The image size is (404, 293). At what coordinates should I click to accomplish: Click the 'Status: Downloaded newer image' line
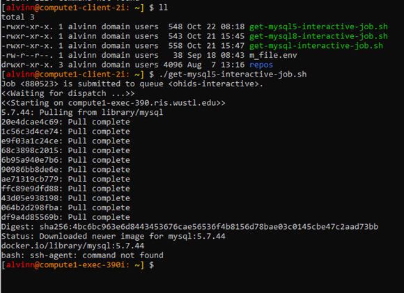click(x=113, y=237)
